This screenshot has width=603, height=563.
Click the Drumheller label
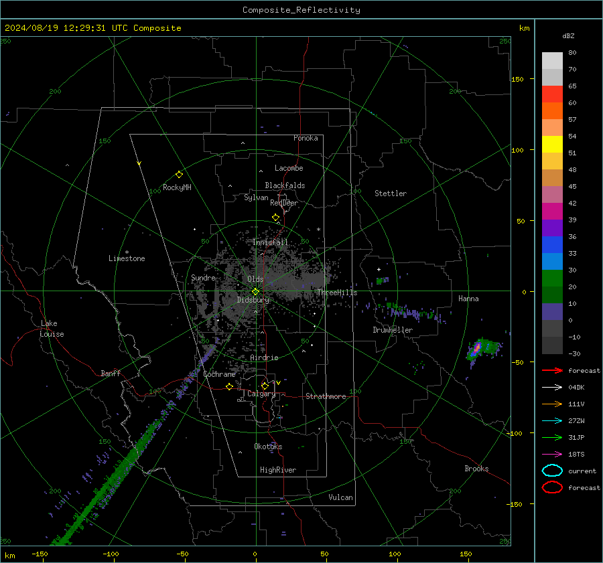point(393,330)
